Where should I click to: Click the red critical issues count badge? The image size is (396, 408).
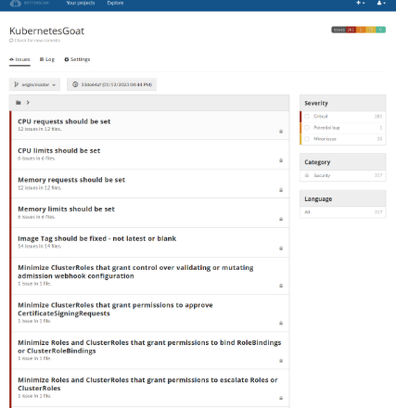pos(350,30)
